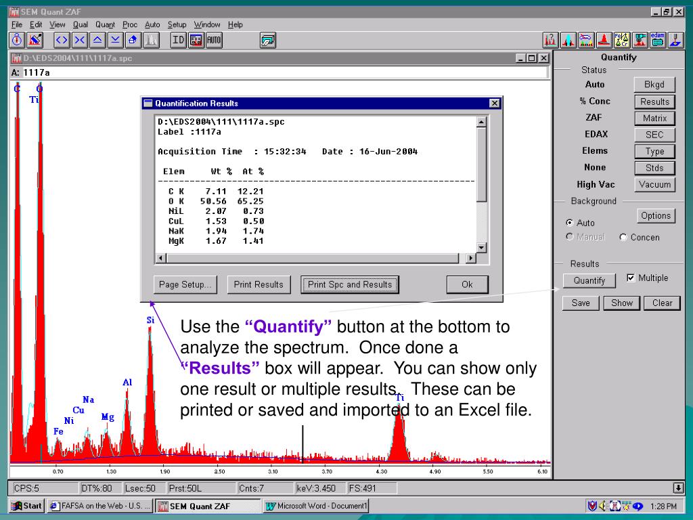Open the Edit menu
Image resolution: width=693 pixels, height=520 pixels.
(36, 25)
